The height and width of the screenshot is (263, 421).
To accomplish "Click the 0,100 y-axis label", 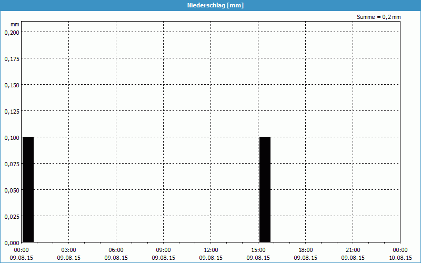I will 12,138.
